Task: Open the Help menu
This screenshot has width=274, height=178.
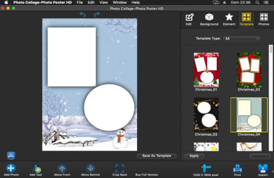Action: pyautogui.click(x=136, y=2)
